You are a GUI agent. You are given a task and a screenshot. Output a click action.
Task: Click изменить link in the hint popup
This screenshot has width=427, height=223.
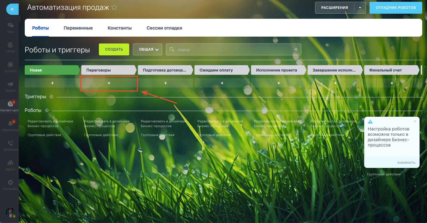click(406, 163)
